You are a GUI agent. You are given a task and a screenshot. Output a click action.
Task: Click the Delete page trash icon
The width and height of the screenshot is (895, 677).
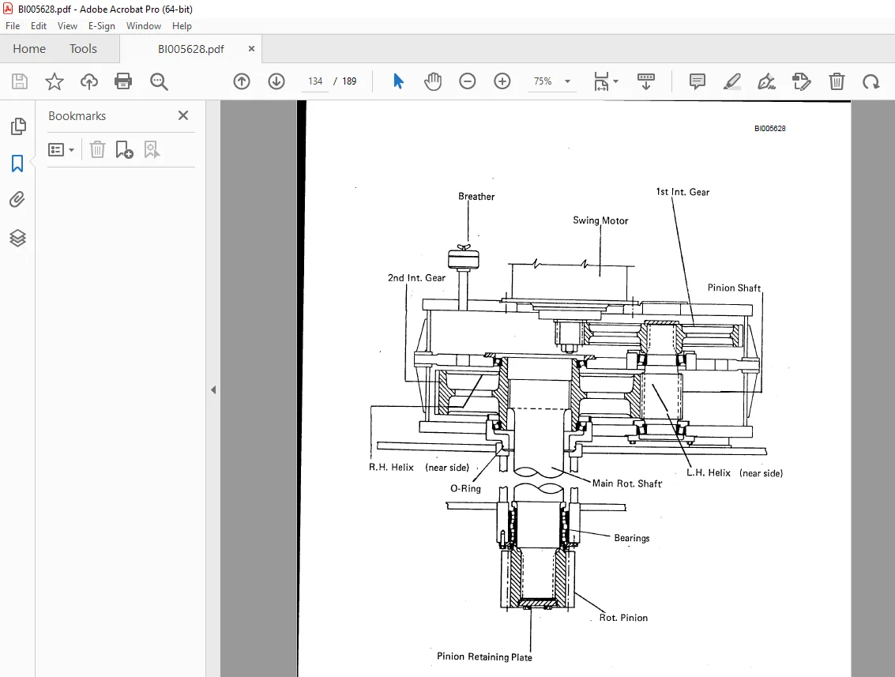tap(837, 81)
